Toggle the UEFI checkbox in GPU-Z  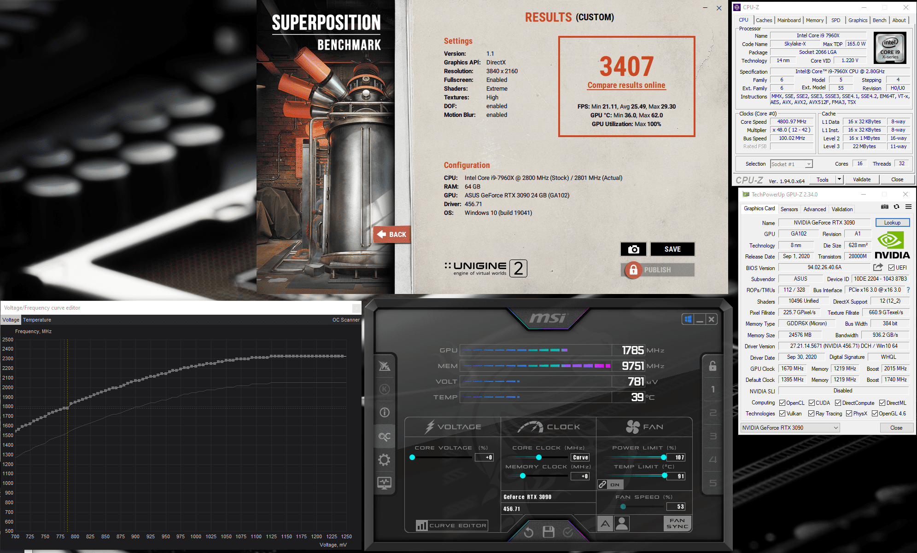892,267
